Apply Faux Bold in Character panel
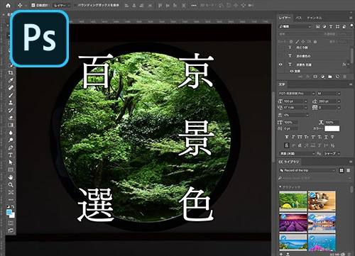The image size is (355, 256). (x=287, y=137)
